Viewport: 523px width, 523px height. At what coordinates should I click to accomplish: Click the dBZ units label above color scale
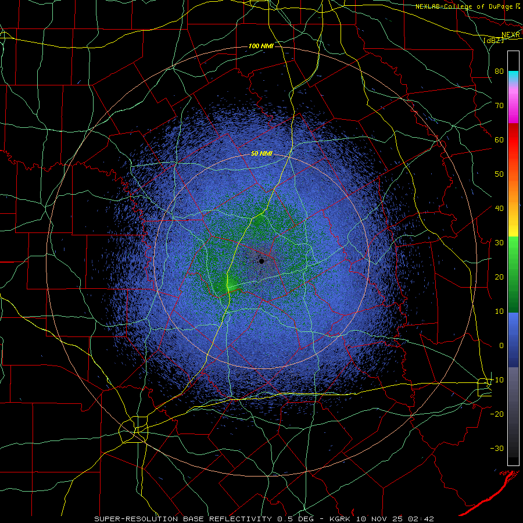point(493,40)
